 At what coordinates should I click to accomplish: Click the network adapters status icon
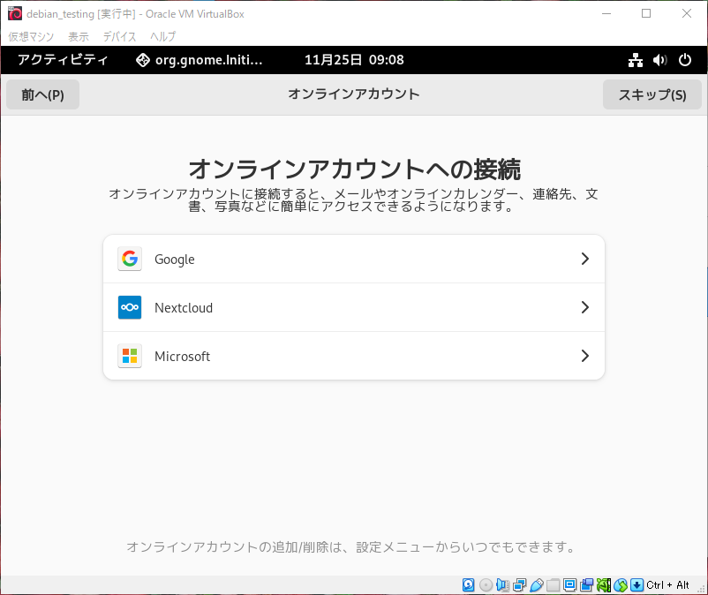pos(520,585)
